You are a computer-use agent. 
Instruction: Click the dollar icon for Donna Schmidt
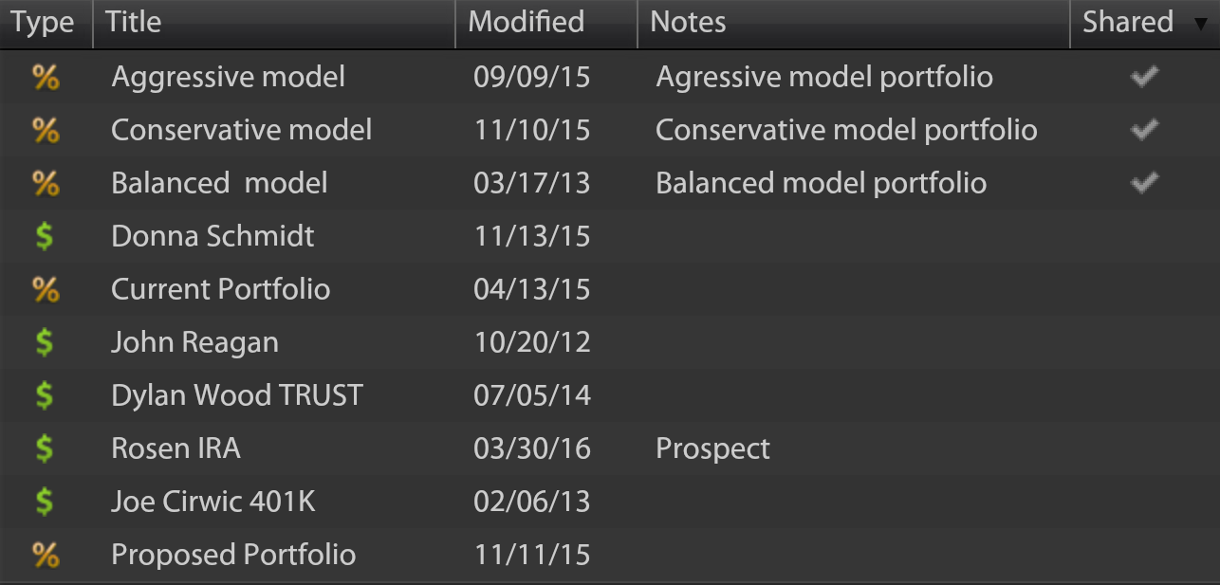44,236
